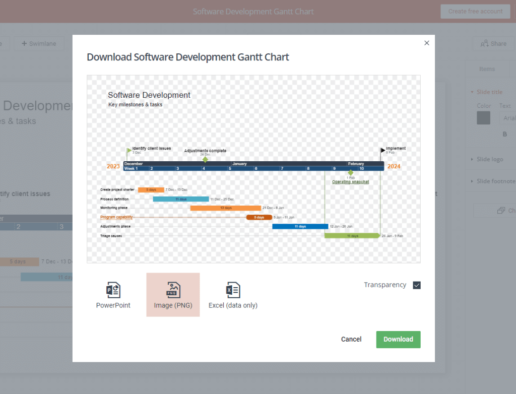Select the PowerPoint download format icon

pos(113,290)
